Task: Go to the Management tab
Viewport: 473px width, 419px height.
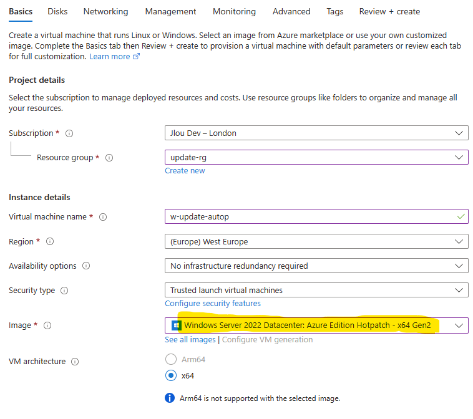Action: pyautogui.click(x=170, y=11)
